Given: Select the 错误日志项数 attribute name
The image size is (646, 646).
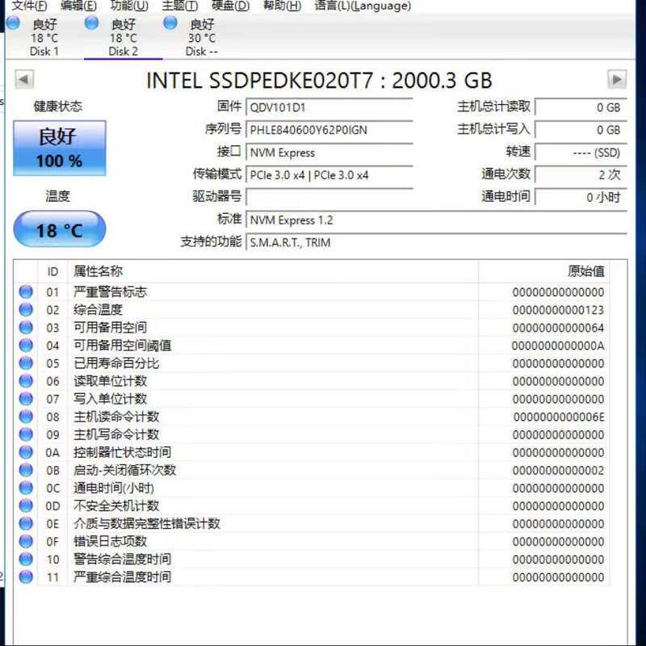Looking at the screenshot, I should coord(110,541).
